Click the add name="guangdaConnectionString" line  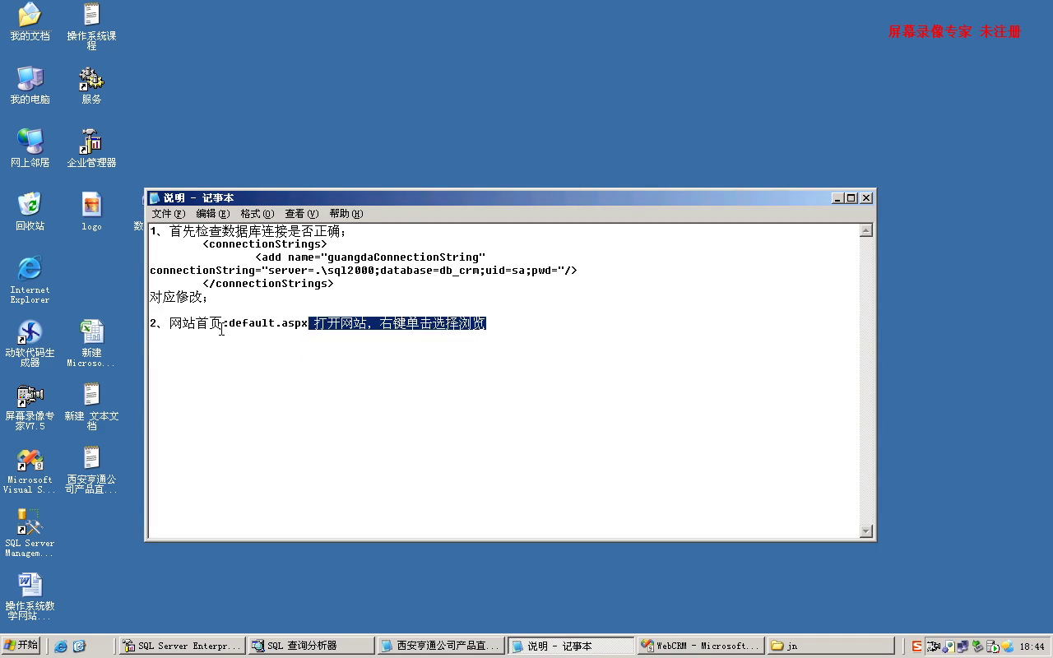pos(370,257)
